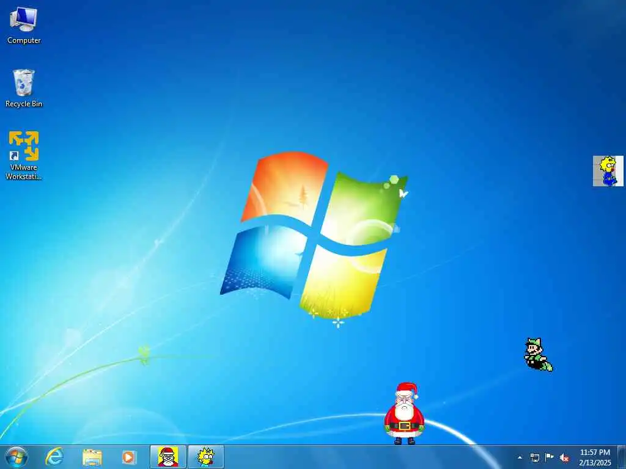Image resolution: width=626 pixels, height=469 pixels.
Task: Select the Recycle Bin desktop icon
Action: 24,89
